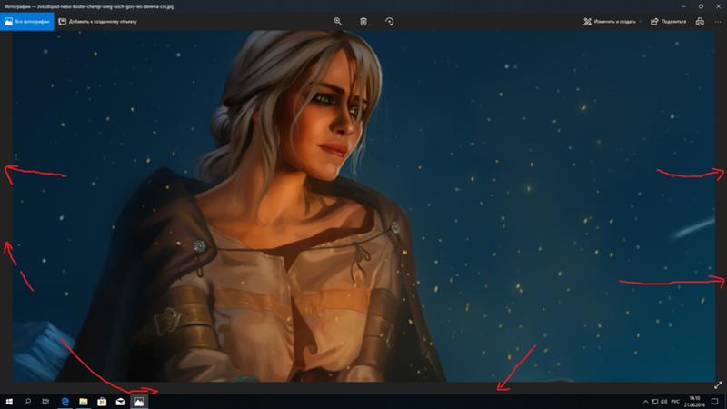Toggle full-screen view with the diagonal arrows
The image size is (727, 409).
click(718, 384)
